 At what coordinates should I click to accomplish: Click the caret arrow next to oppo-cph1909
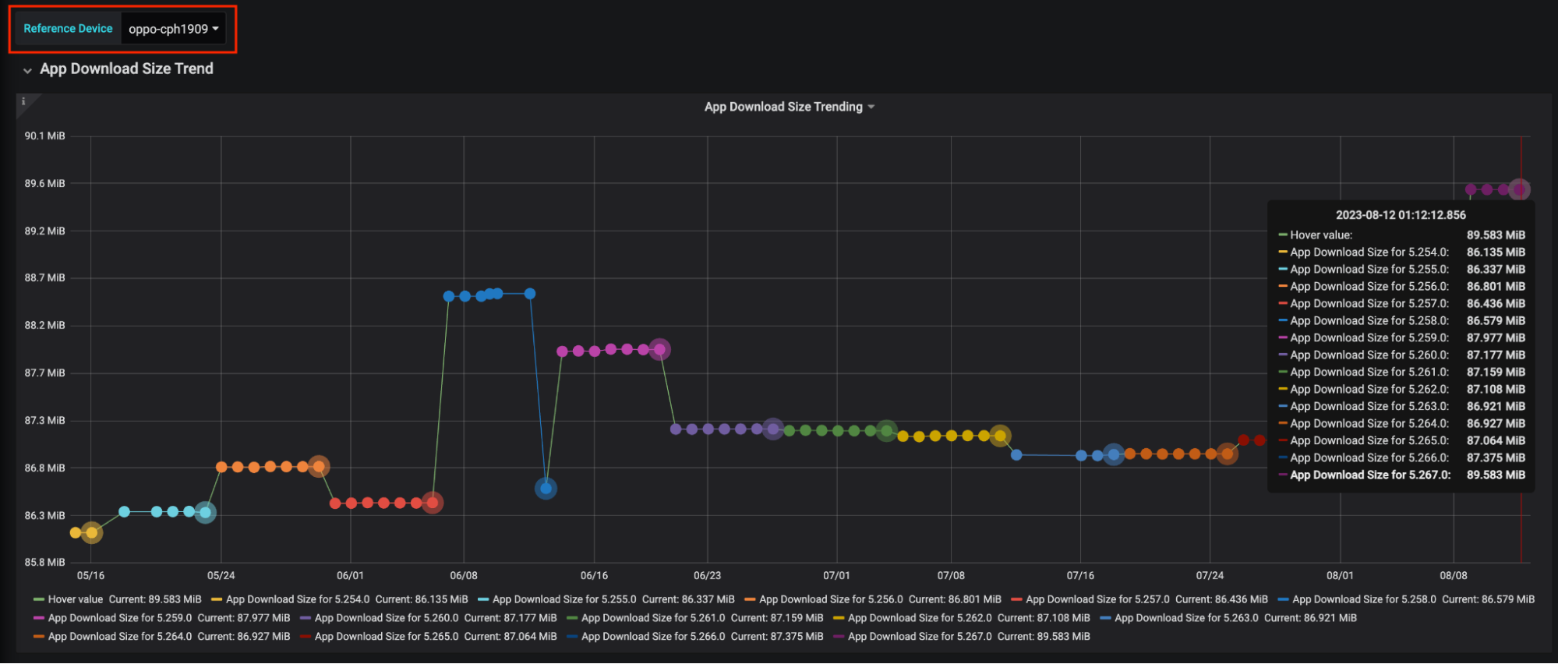click(216, 29)
